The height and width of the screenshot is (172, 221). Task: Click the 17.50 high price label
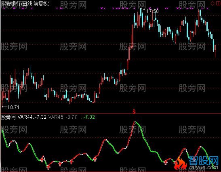coord(152,11)
